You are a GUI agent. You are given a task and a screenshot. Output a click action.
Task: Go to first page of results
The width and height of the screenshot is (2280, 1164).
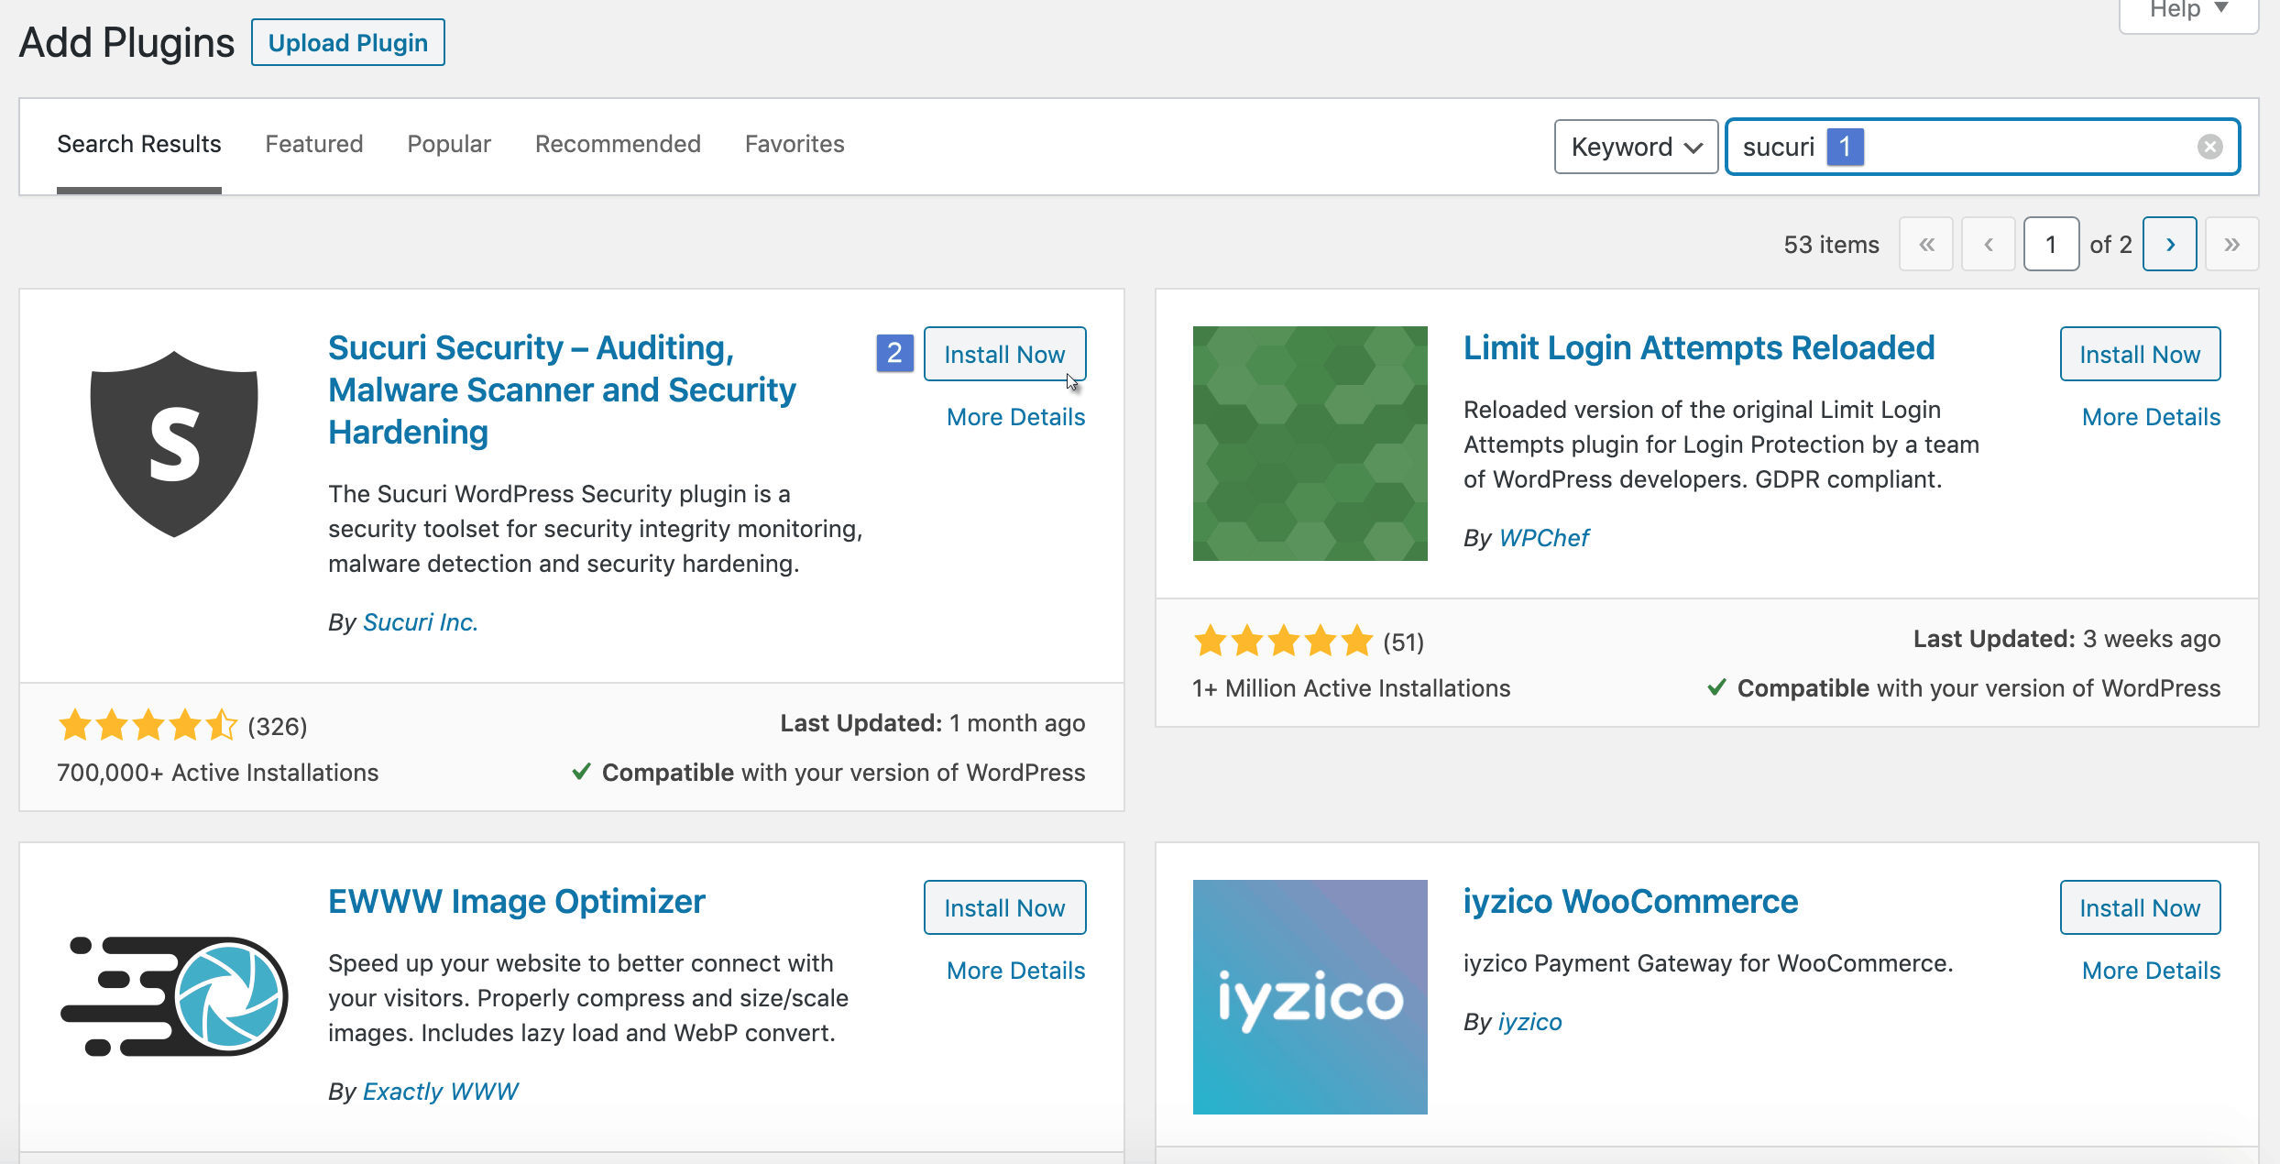coord(1926,244)
